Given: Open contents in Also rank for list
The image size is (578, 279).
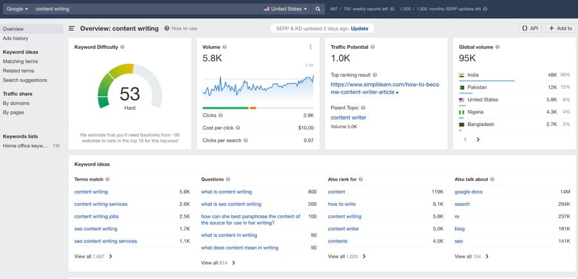Looking at the screenshot, I should click(338, 241).
